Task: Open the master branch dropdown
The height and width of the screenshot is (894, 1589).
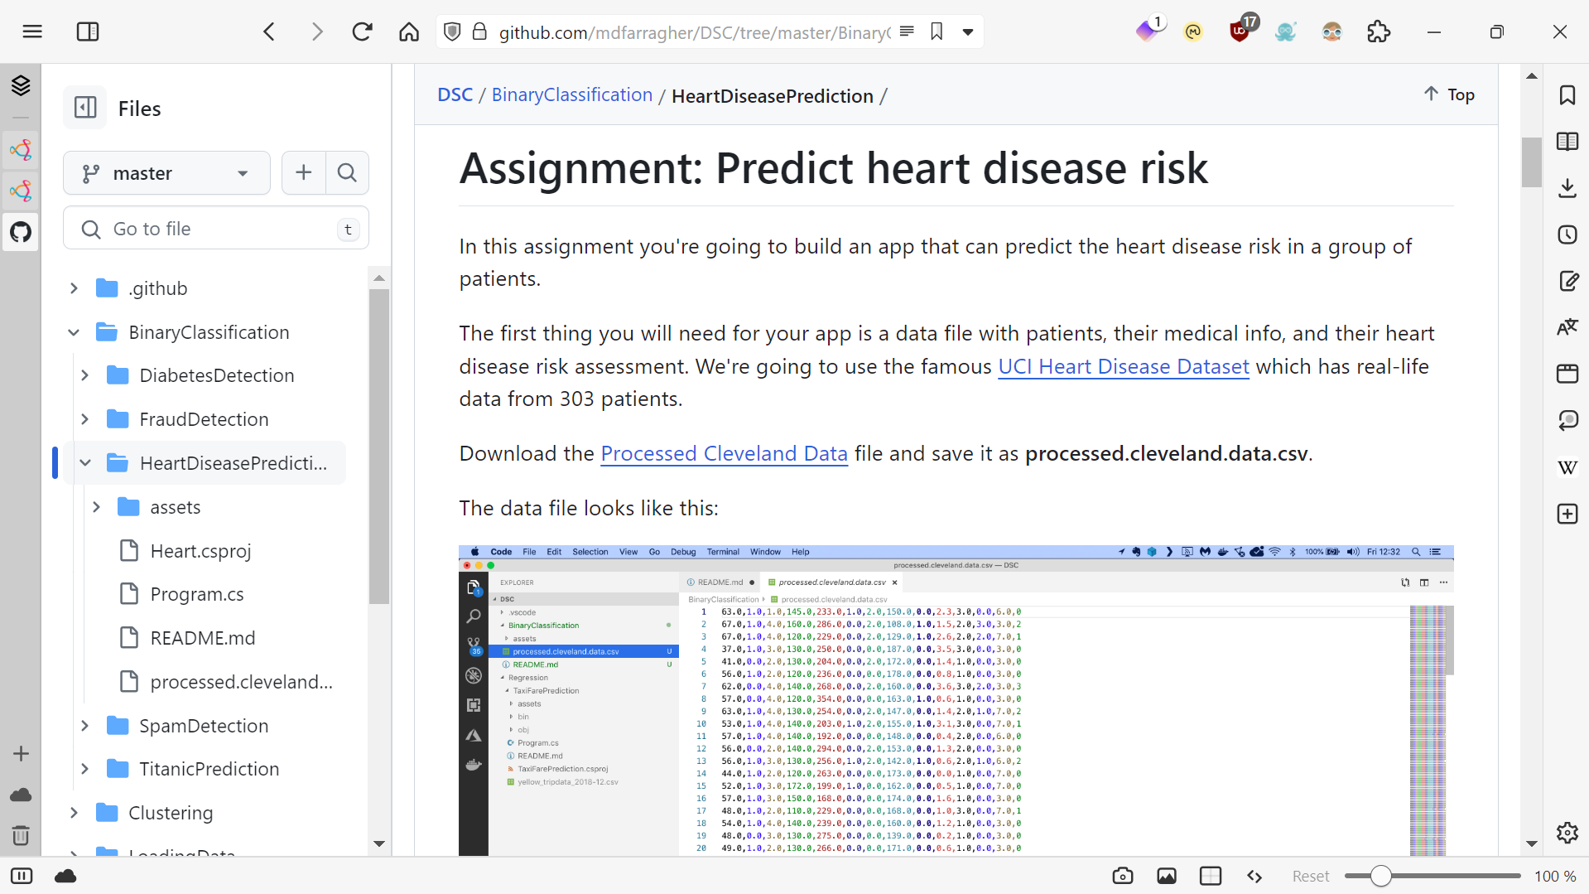Action: pyautogui.click(x=166, y=173)
